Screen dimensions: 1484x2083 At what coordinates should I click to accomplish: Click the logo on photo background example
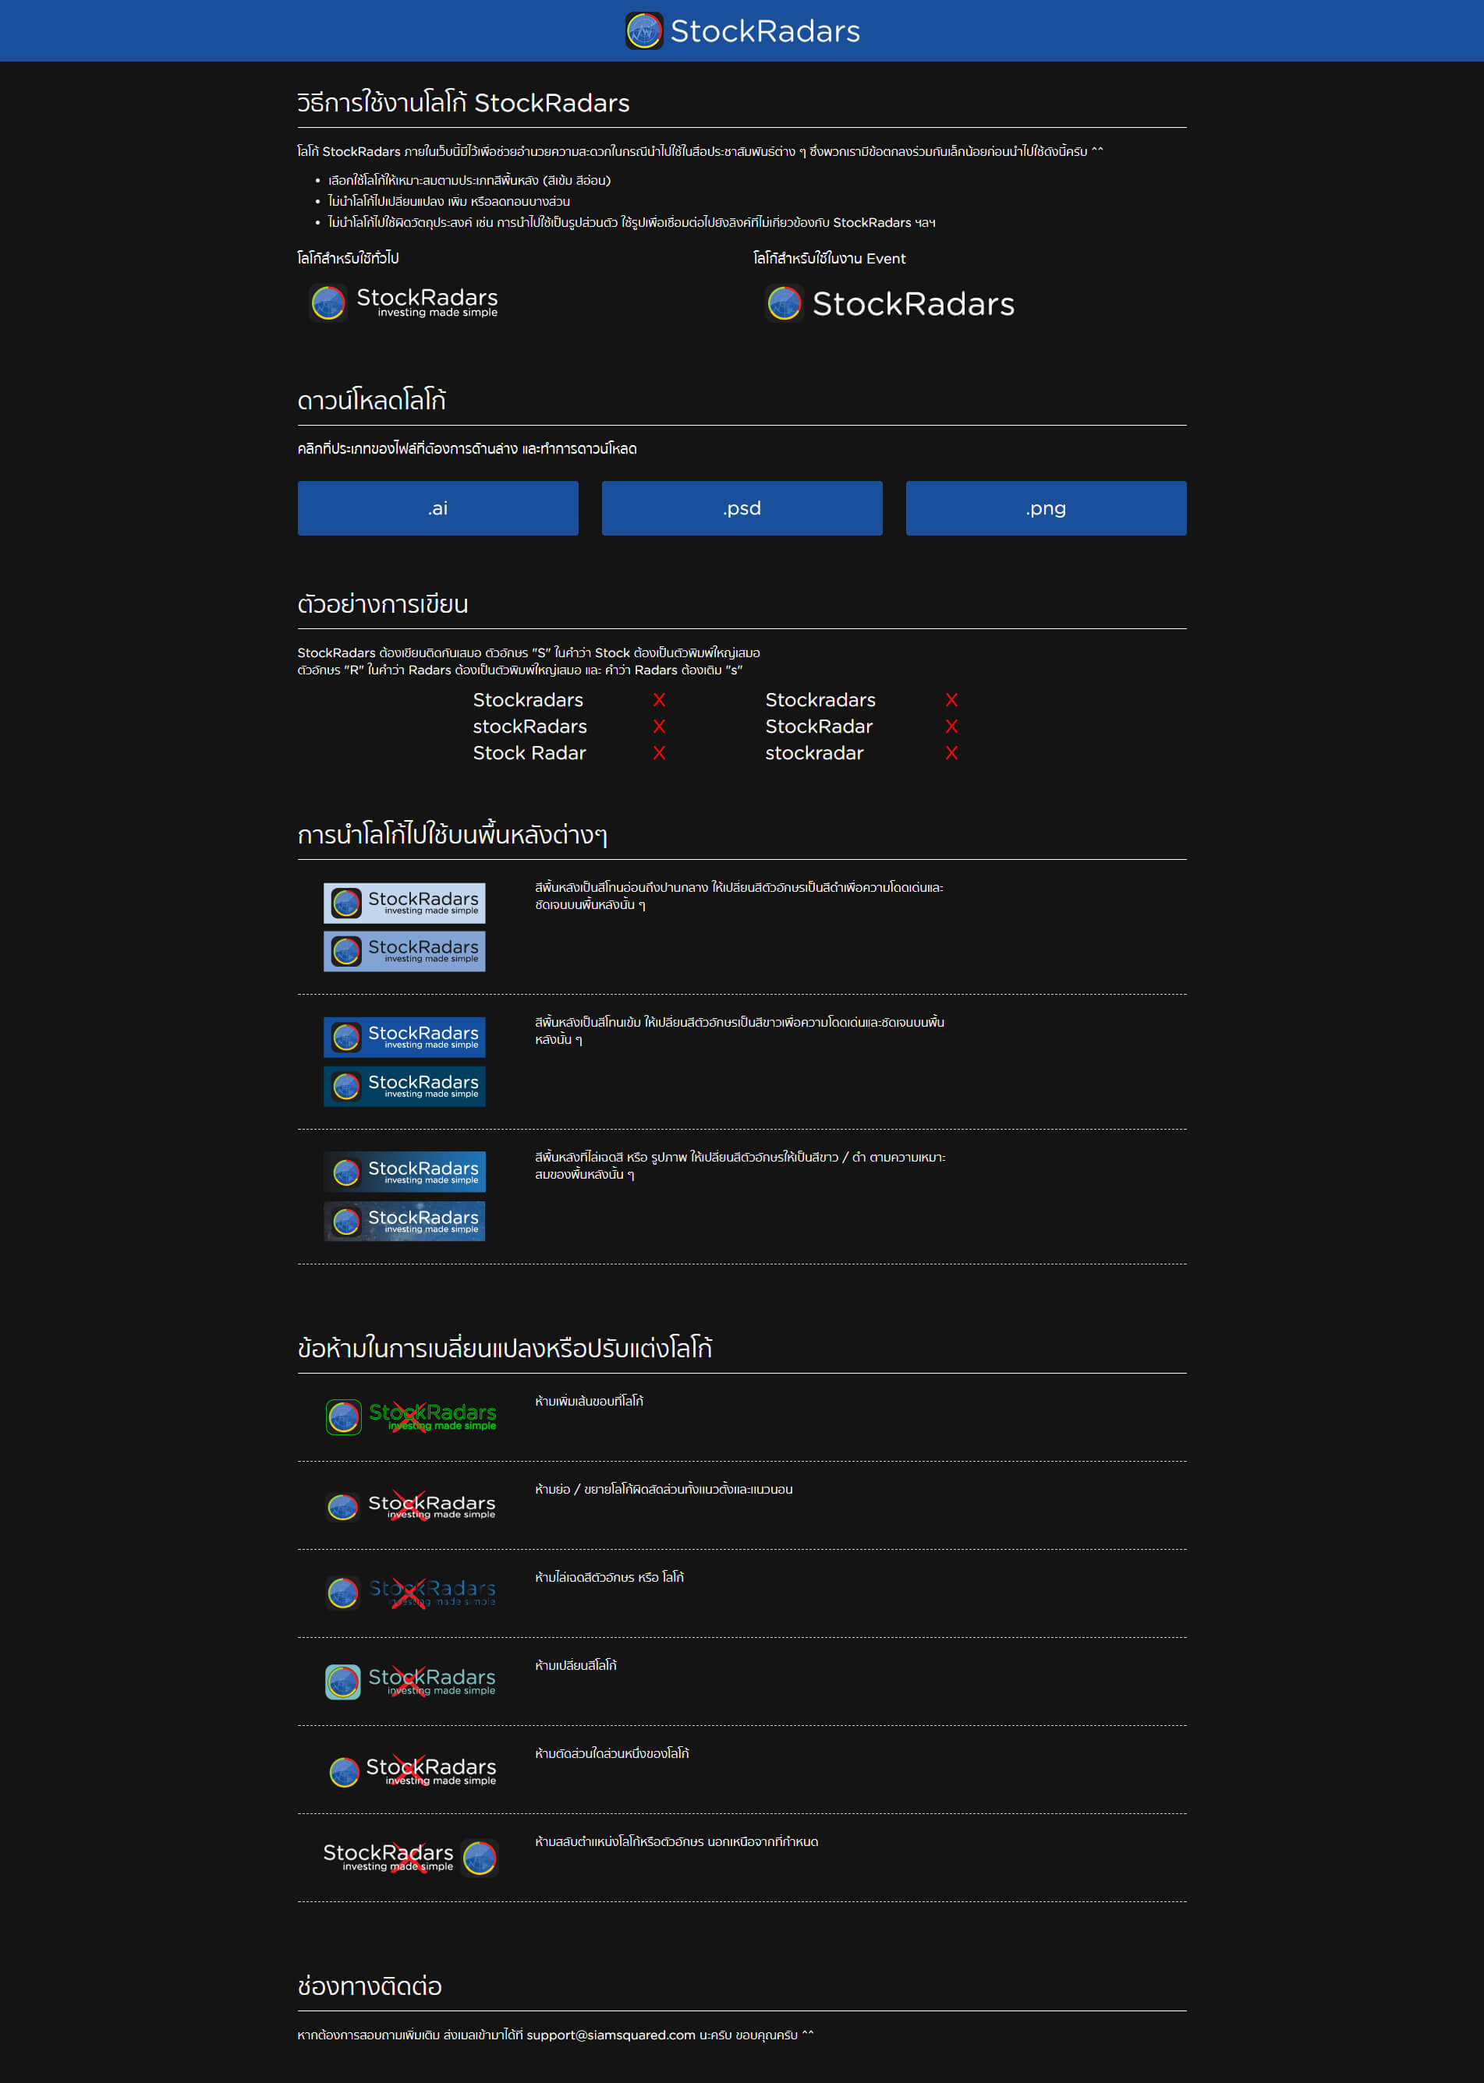click(x=404, y=1222)
